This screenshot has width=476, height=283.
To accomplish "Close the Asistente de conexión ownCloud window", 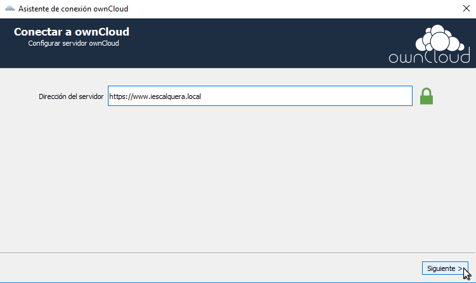I will click(x=466, y=8).
